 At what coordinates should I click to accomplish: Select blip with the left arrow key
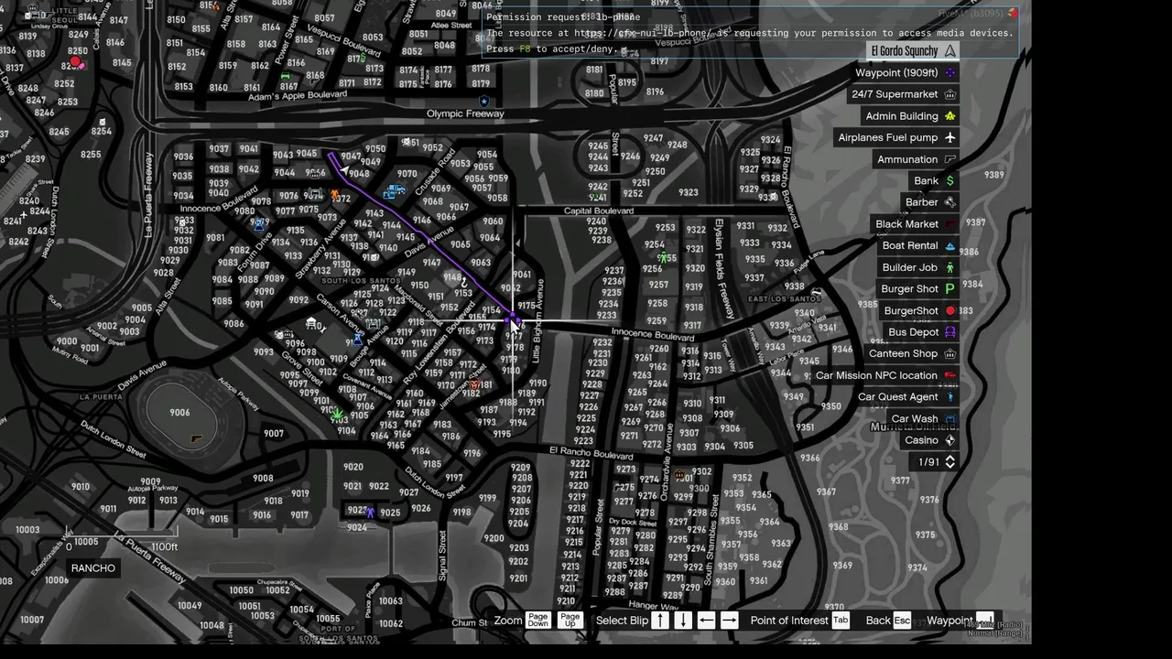[x=706, y=621]
